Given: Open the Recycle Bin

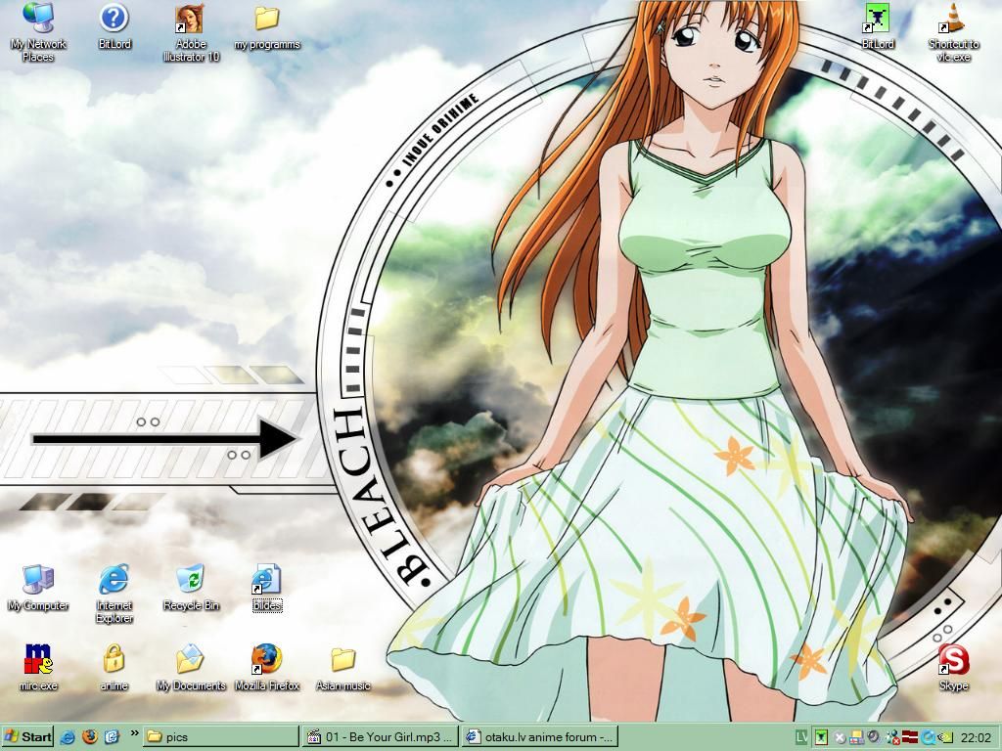Looking at the screenshot, I should pyautogui.click(x=191, y=588).
